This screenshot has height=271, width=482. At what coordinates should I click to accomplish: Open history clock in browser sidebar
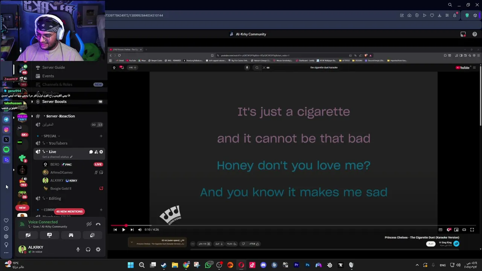click(6, 228)
